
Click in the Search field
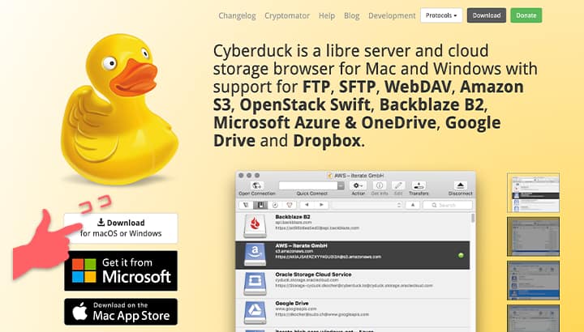coord(448,206)
